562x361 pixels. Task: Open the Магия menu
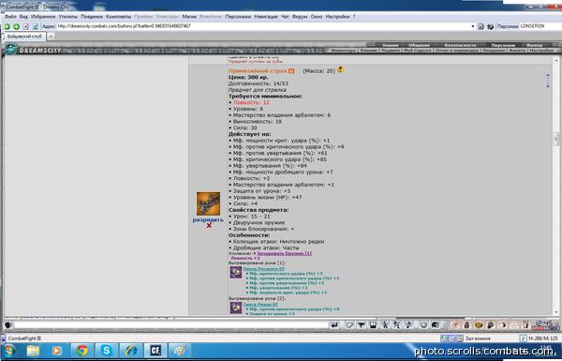pos(189,17)
